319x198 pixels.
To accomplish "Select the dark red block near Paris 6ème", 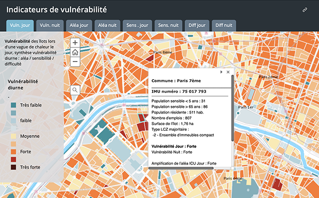I will (277, 184).
